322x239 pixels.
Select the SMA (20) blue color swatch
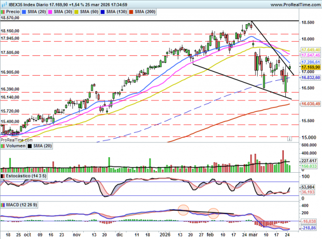point(24,12)
